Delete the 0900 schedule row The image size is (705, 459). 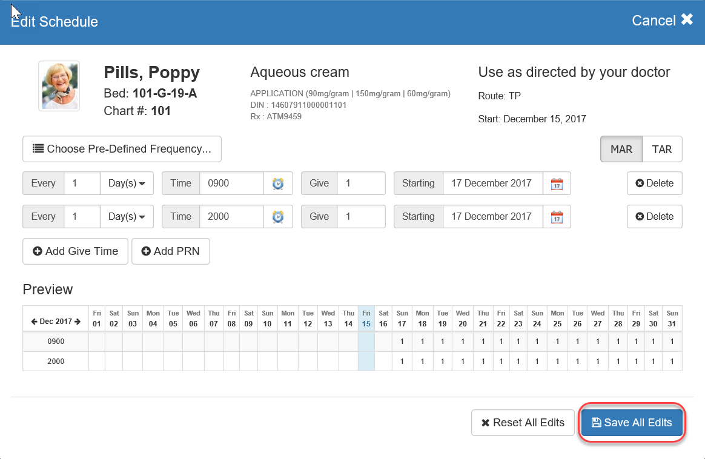coord(654,183)
